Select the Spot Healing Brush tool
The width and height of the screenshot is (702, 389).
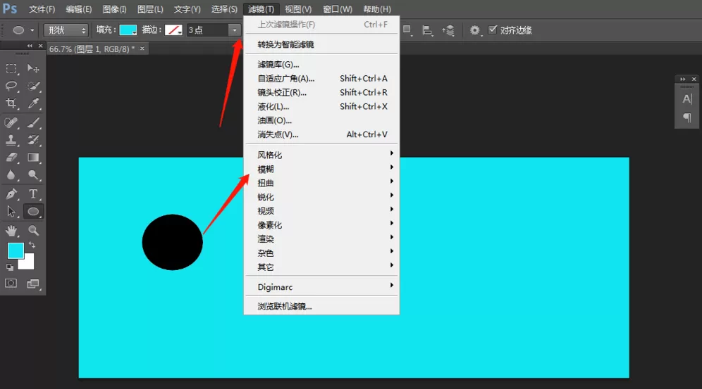click(11, 122)
